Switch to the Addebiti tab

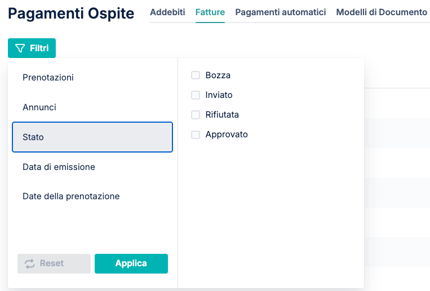(167, 12)
